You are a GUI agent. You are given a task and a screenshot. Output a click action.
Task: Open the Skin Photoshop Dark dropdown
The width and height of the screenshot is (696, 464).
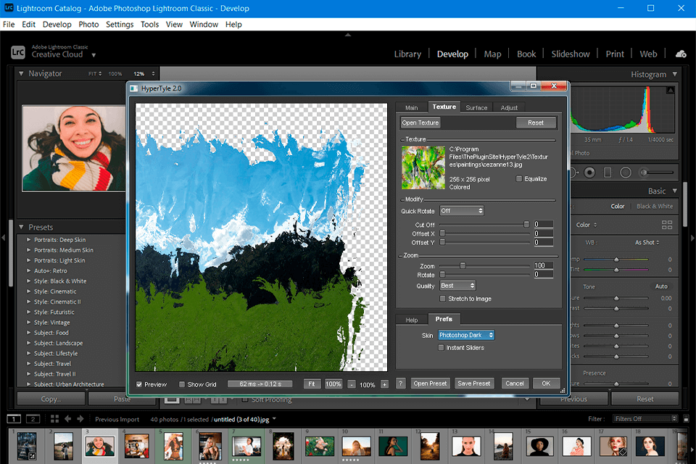466,335
